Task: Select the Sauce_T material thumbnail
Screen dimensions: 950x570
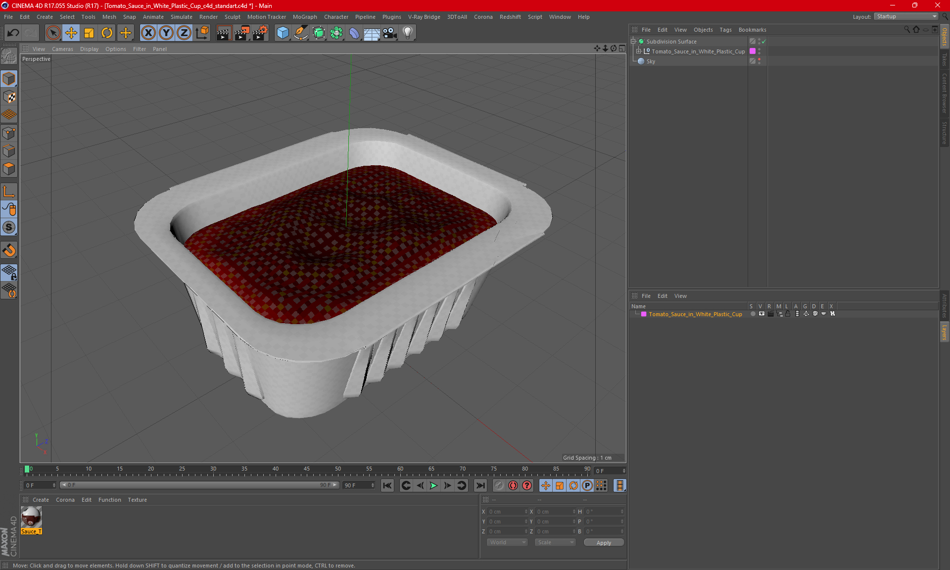Action: pyautogui.click(x=31, y=517)
